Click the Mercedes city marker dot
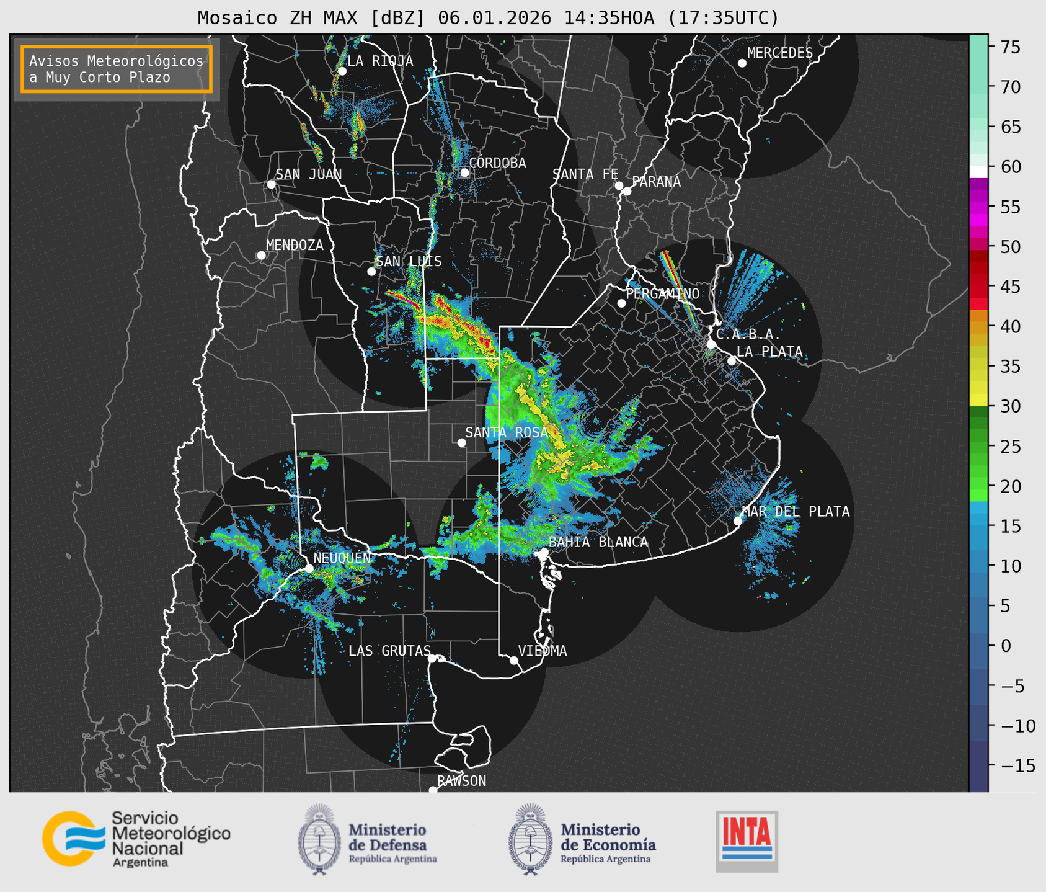This screenshot has width=1046, height=892. point(742,63)
